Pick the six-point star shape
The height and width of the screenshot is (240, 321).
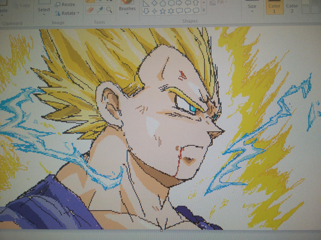pos(171,11)
